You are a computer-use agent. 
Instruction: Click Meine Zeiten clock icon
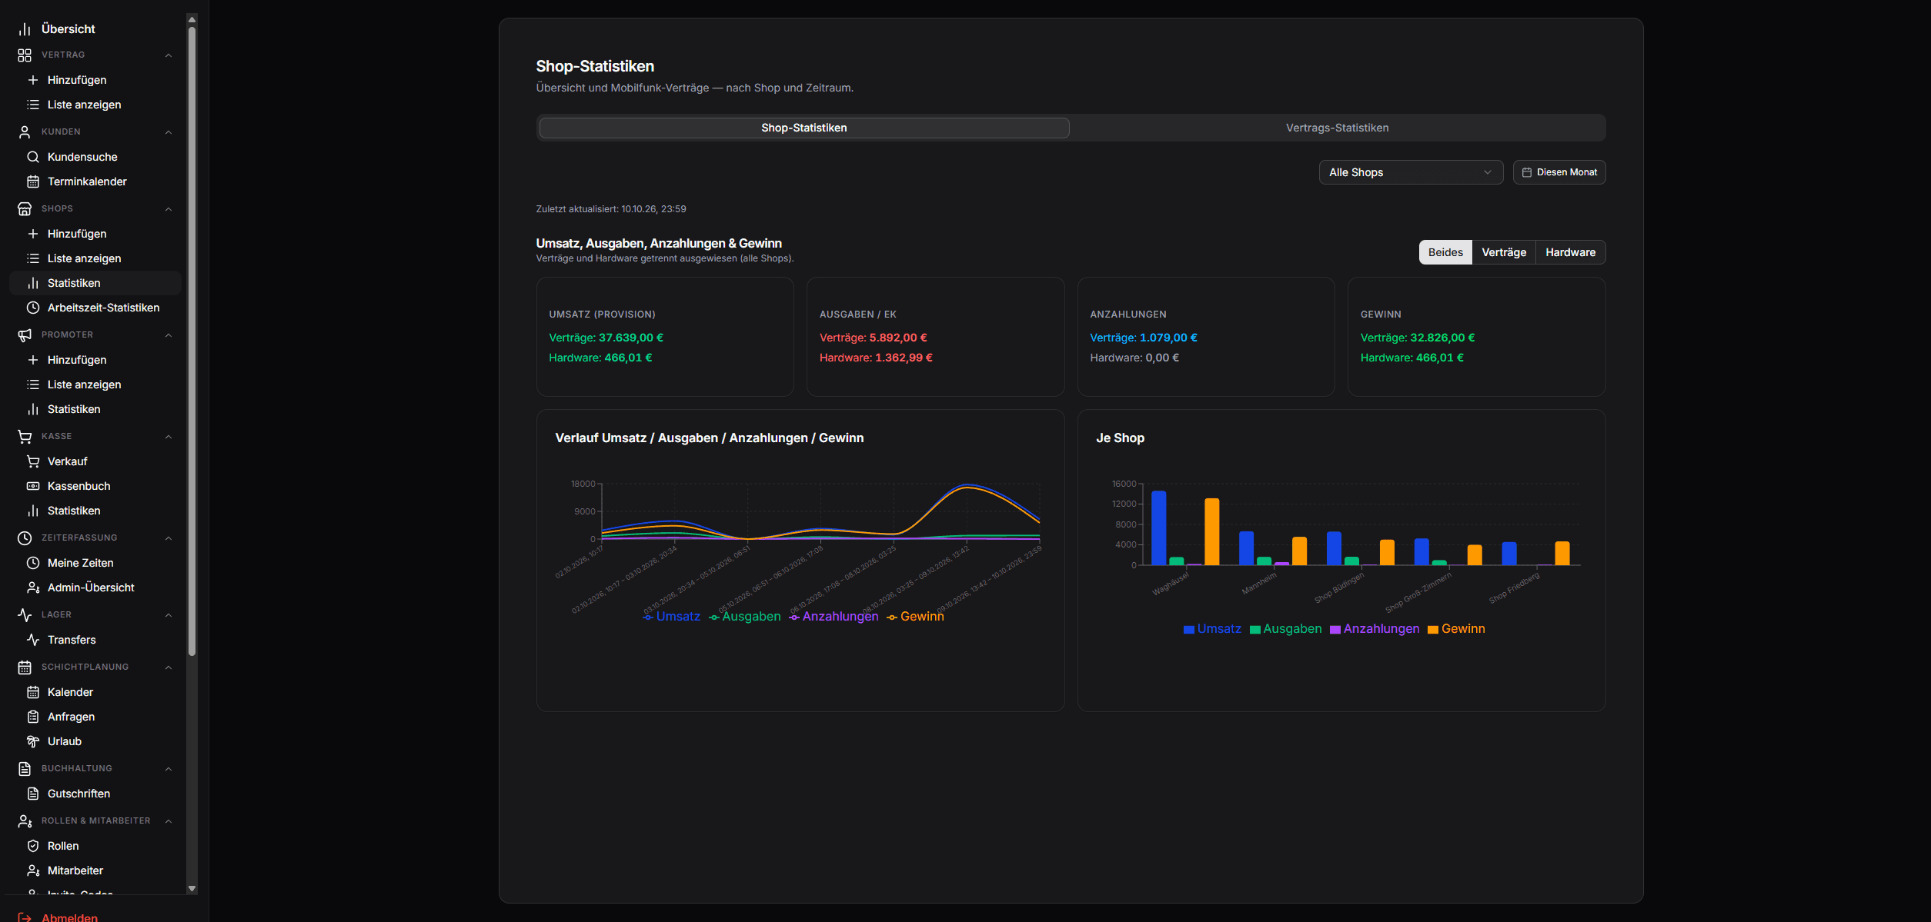pyautogui.click(x=33, y=563)
